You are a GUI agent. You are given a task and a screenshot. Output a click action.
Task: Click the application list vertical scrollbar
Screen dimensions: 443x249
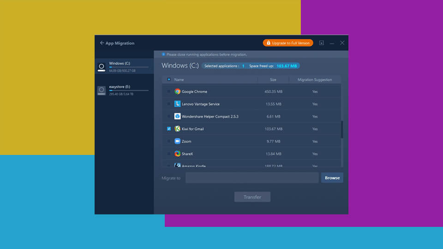[x=342, y=129]
